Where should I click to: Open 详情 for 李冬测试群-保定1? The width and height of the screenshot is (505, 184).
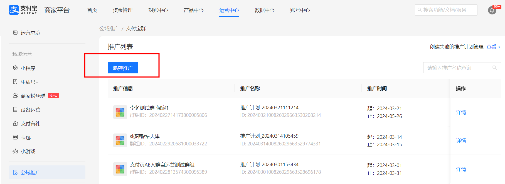click(461, 112)
